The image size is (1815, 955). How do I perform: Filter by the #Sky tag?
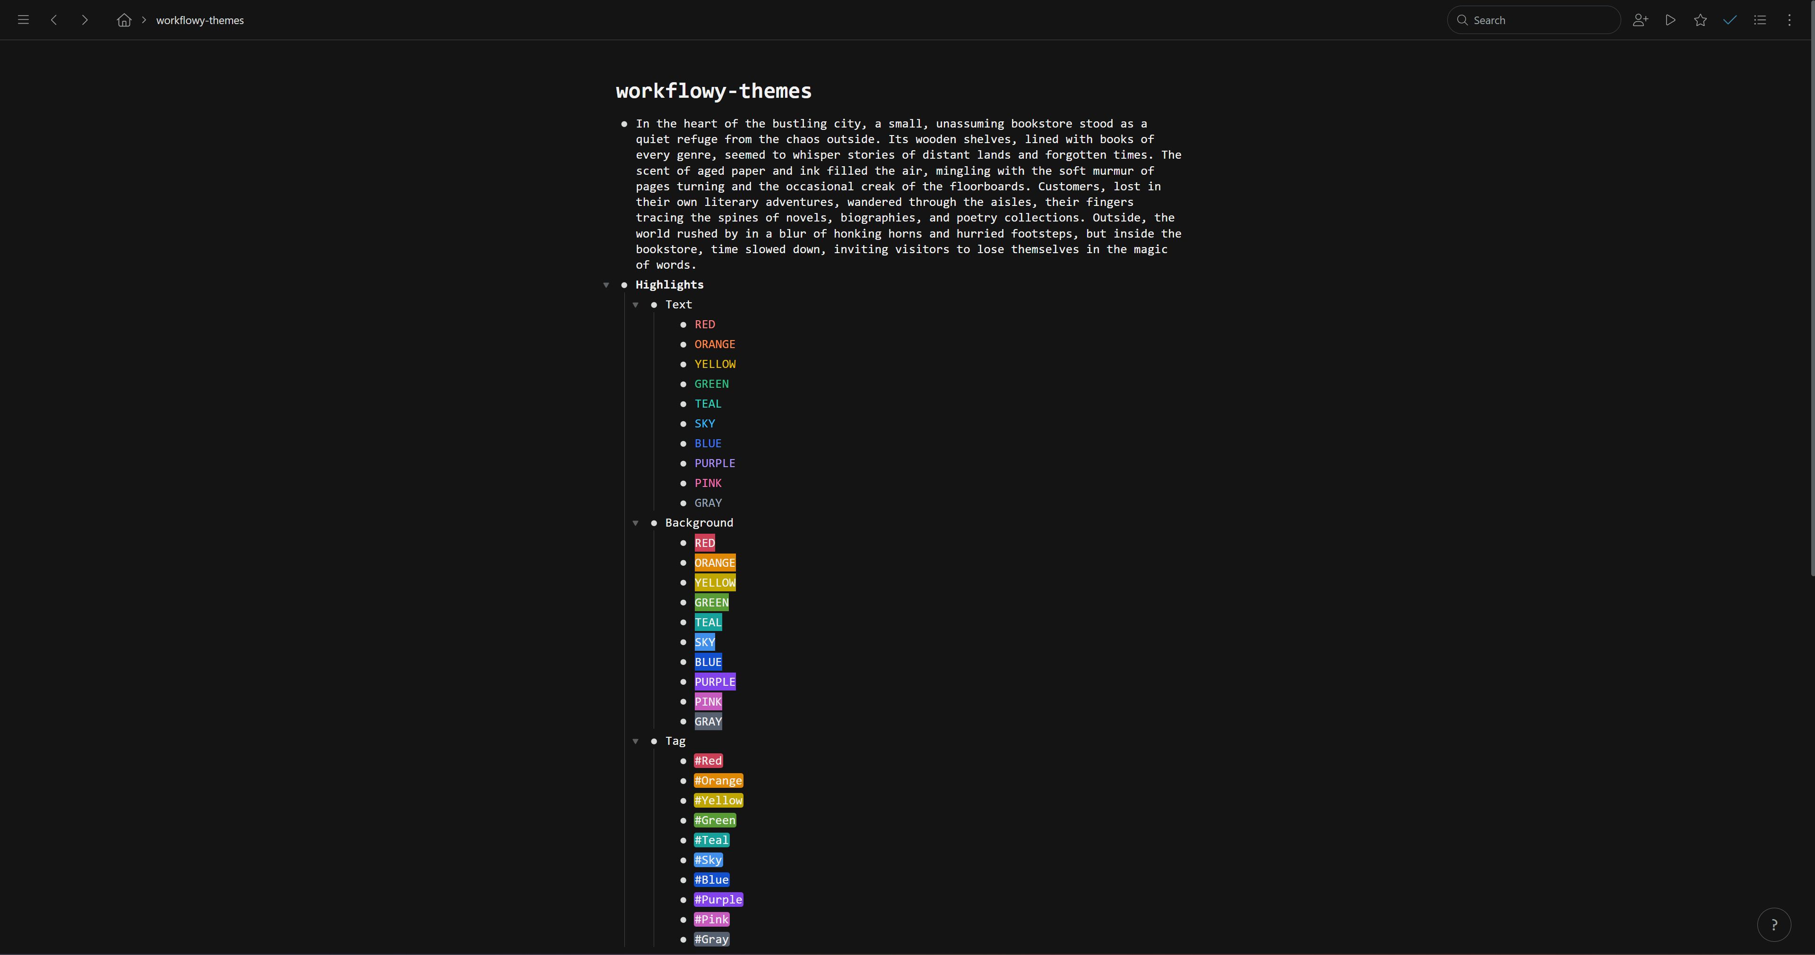pyautogui.click(x=708, y=860)
